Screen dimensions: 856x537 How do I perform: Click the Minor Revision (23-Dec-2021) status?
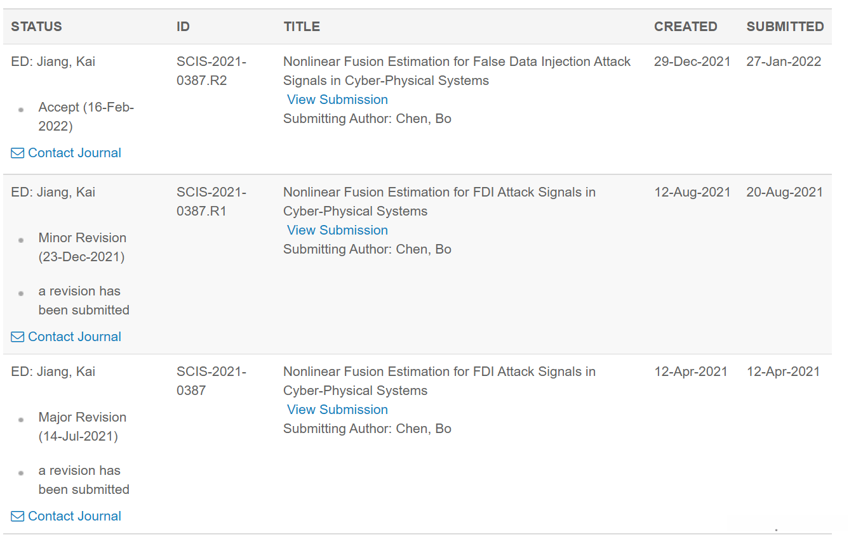[82, 247]
